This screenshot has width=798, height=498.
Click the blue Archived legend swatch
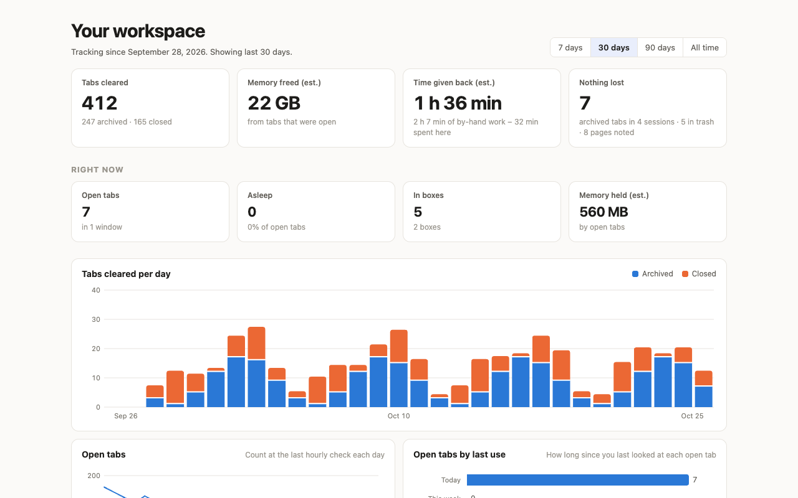pos(635,274)
